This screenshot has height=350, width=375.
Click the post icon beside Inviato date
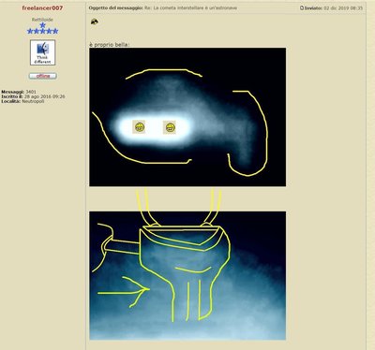(x=302, y=7)
